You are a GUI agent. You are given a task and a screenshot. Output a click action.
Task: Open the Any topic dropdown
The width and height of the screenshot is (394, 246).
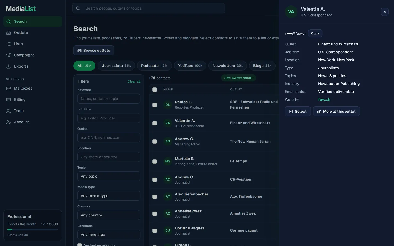[x=109, y=176]
